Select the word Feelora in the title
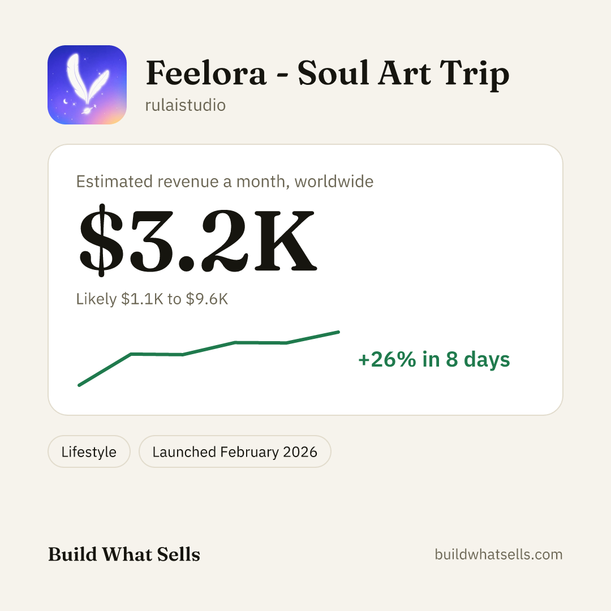This screenshot has width=611, height=611. tap(206, 73)
